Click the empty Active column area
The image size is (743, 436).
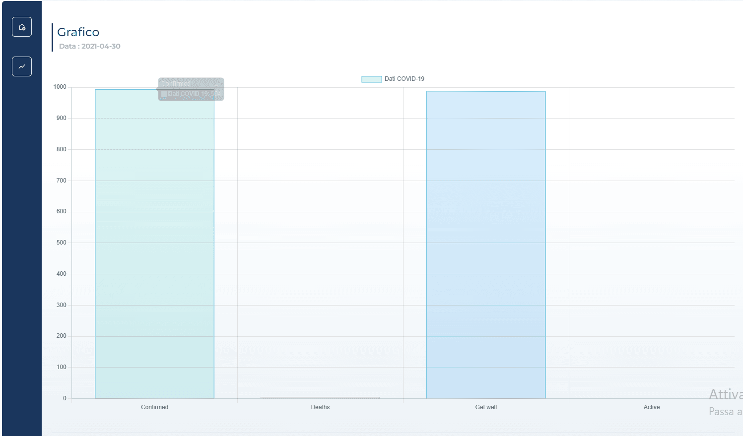[x=651, y=248]
